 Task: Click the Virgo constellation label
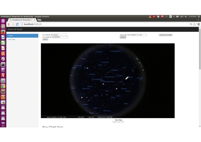pyautogui.click(x=107, y=91)
